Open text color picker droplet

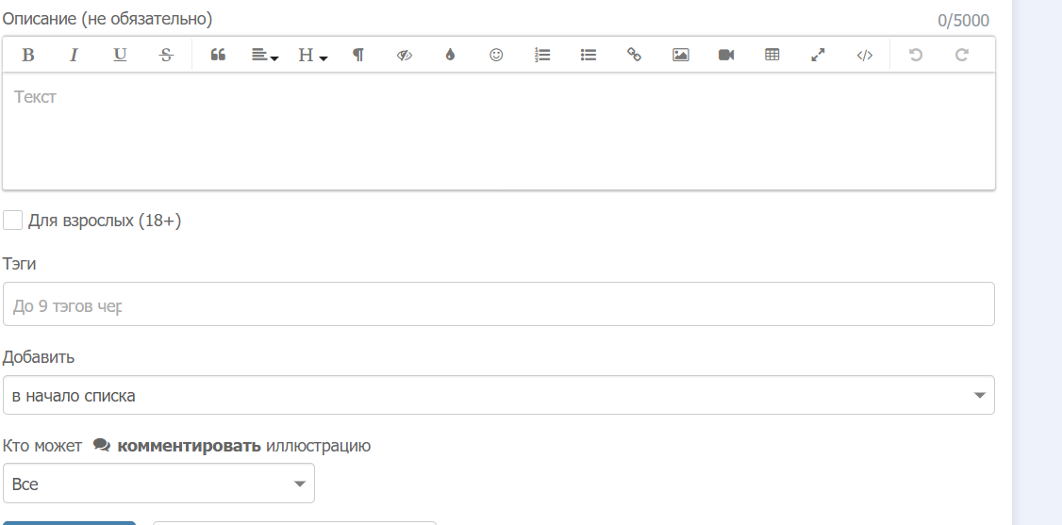click(450, 55)
